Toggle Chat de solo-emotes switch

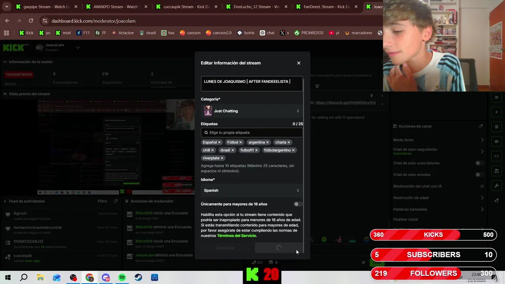(x=479, y=175)
